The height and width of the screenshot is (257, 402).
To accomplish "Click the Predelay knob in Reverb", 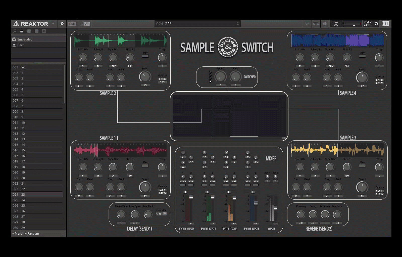I will (301, 215).
